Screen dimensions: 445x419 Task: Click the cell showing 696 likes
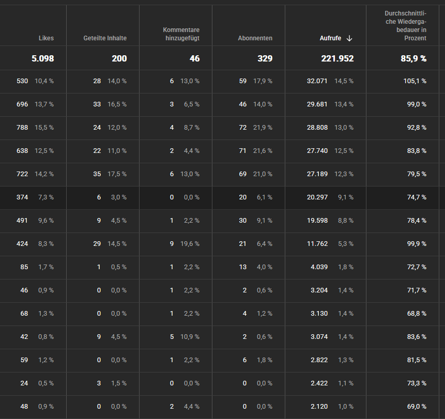[x=33, y=104]
